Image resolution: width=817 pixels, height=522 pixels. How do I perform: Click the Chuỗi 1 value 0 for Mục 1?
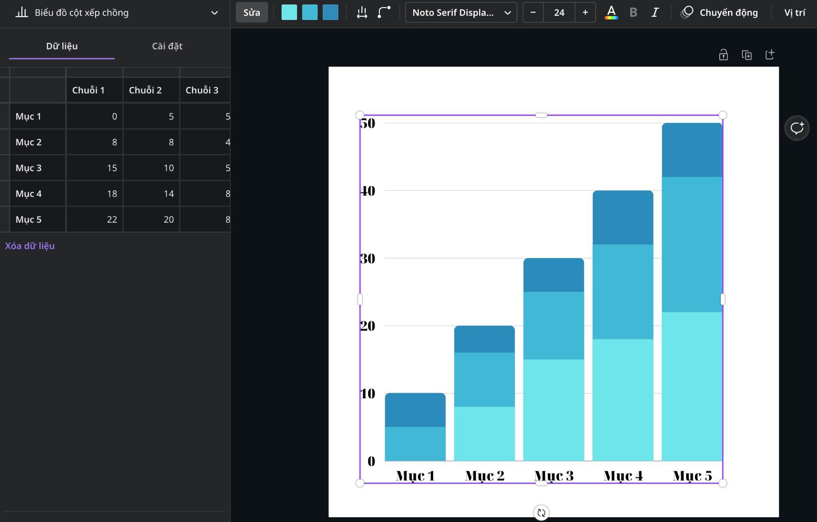[95, 117]
